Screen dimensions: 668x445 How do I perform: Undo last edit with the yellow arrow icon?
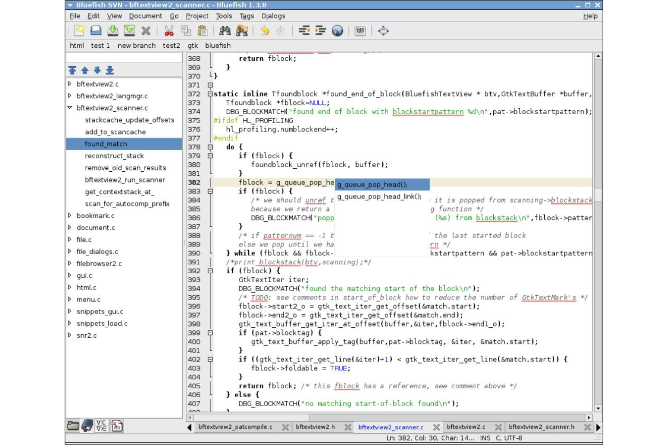264,31
